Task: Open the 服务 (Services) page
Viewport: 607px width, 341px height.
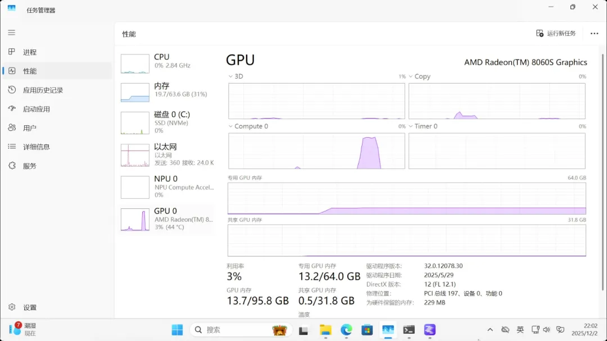Action: (x=30, y=166)
